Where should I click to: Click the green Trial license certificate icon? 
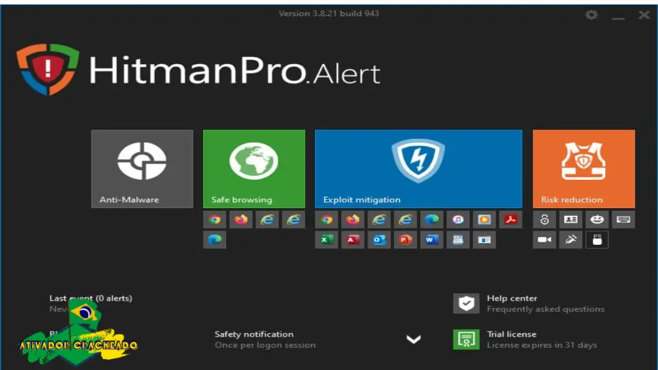point(466,339)
